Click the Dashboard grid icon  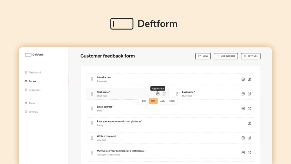pyautogui.click(x=26, y=72)
